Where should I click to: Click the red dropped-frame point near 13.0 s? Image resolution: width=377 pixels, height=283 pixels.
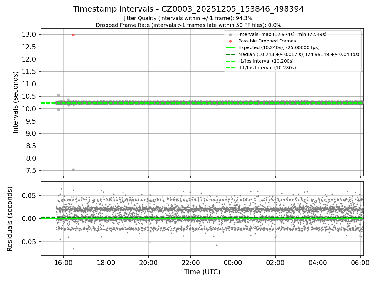coord(73,35)
